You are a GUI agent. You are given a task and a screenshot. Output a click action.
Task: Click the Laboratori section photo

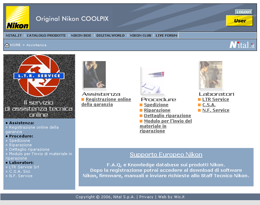coord(211,75)
